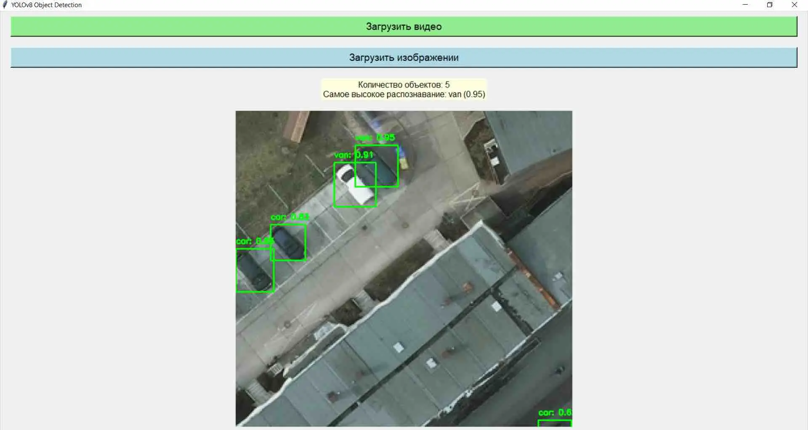Image resolution: width=808 pixels, height=430 pixels.
Task: Click the car box at bottom-right corner
Action: pos(555,423)
